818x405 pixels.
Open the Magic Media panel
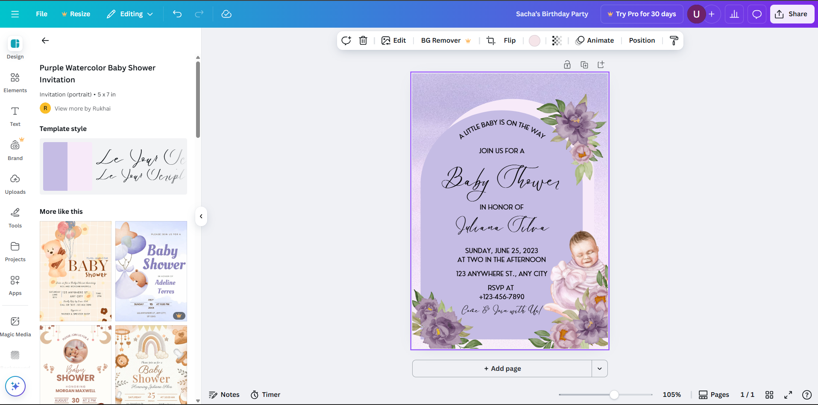click(x=15, y=325)
